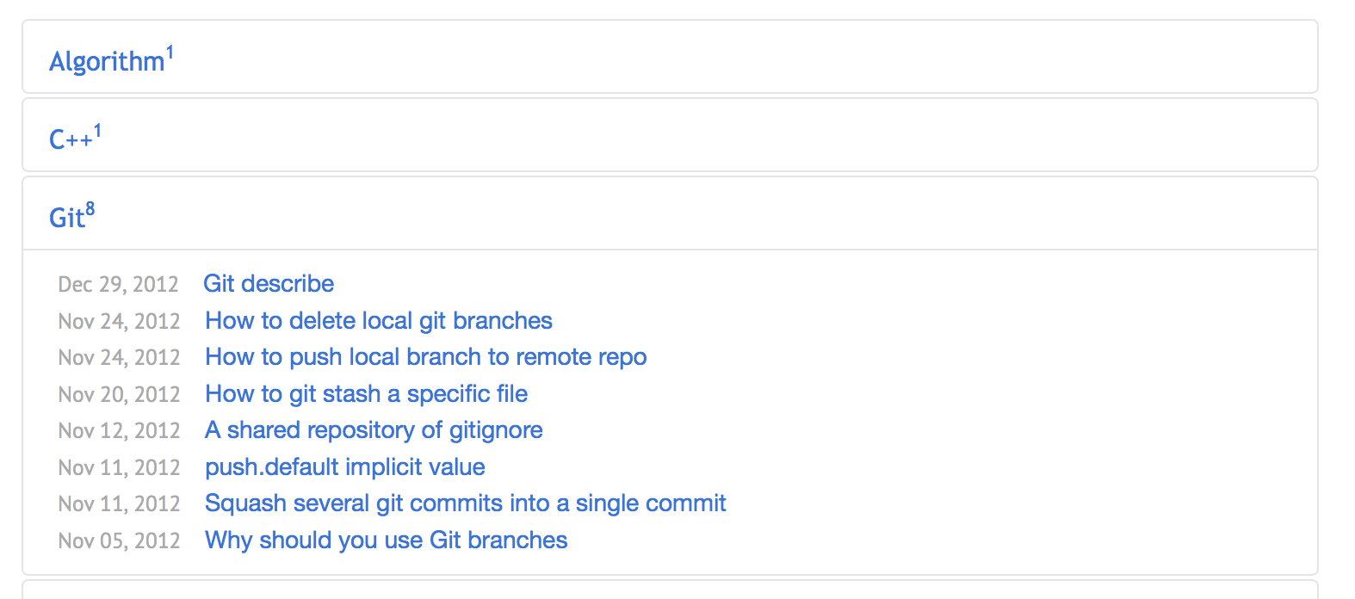Open Why should you use Git branches

(x=387, y=540)
